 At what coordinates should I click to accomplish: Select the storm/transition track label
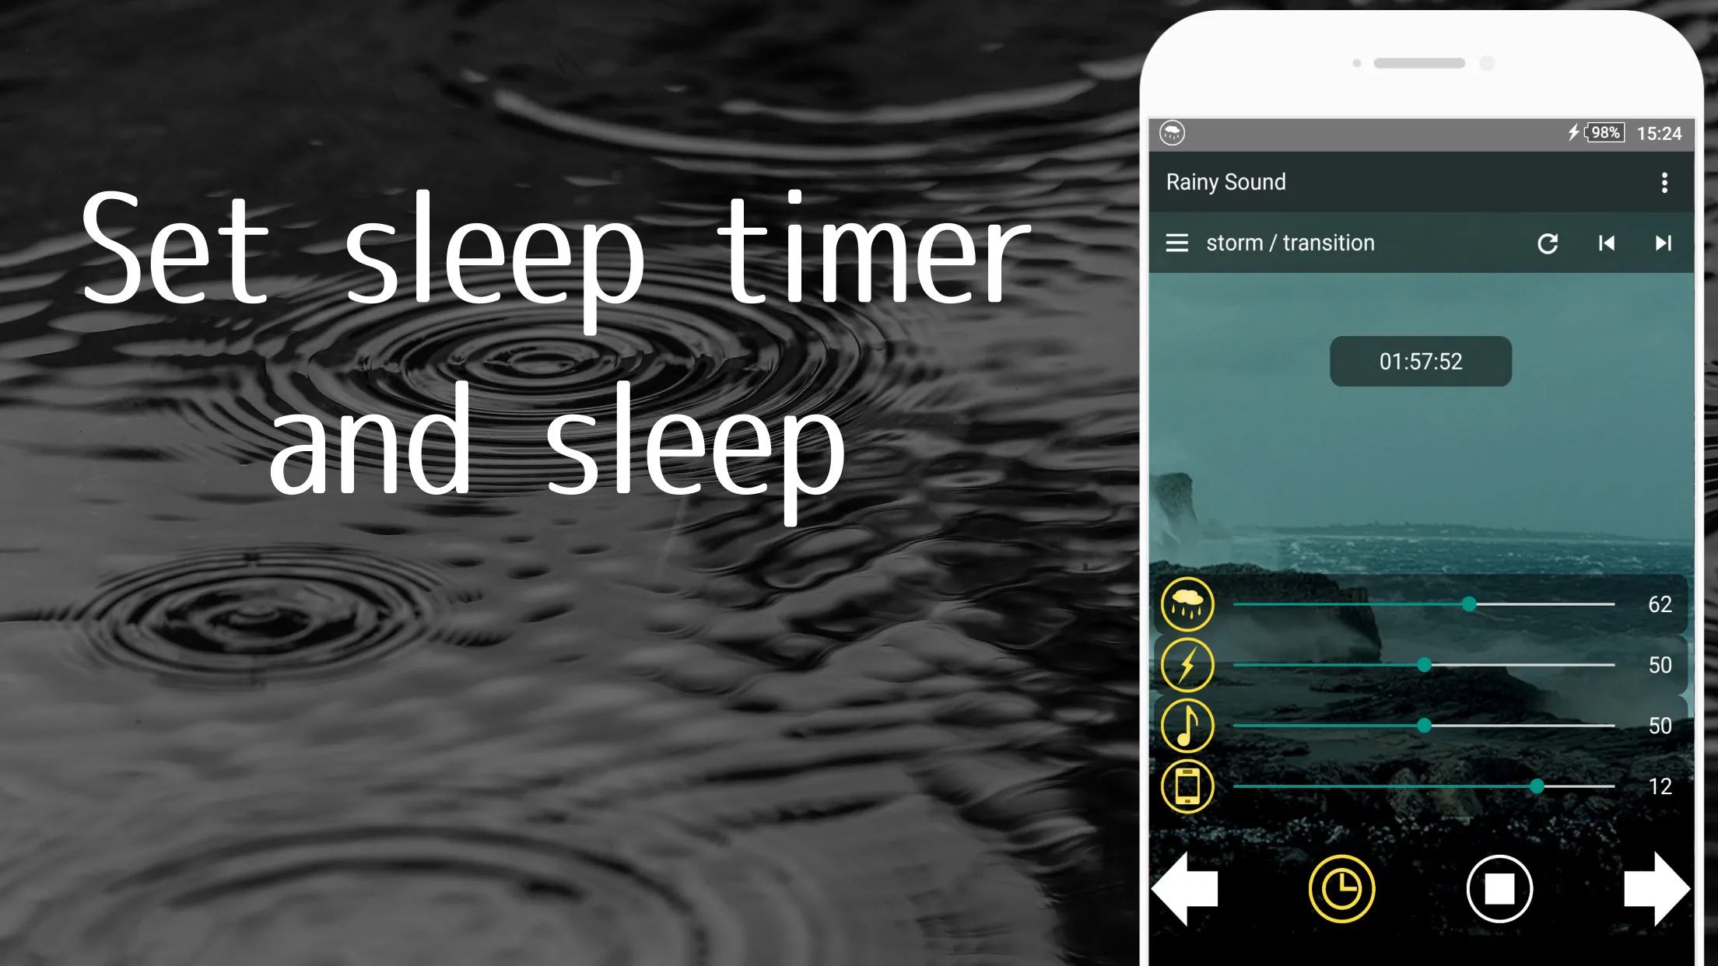[1290, 242]
